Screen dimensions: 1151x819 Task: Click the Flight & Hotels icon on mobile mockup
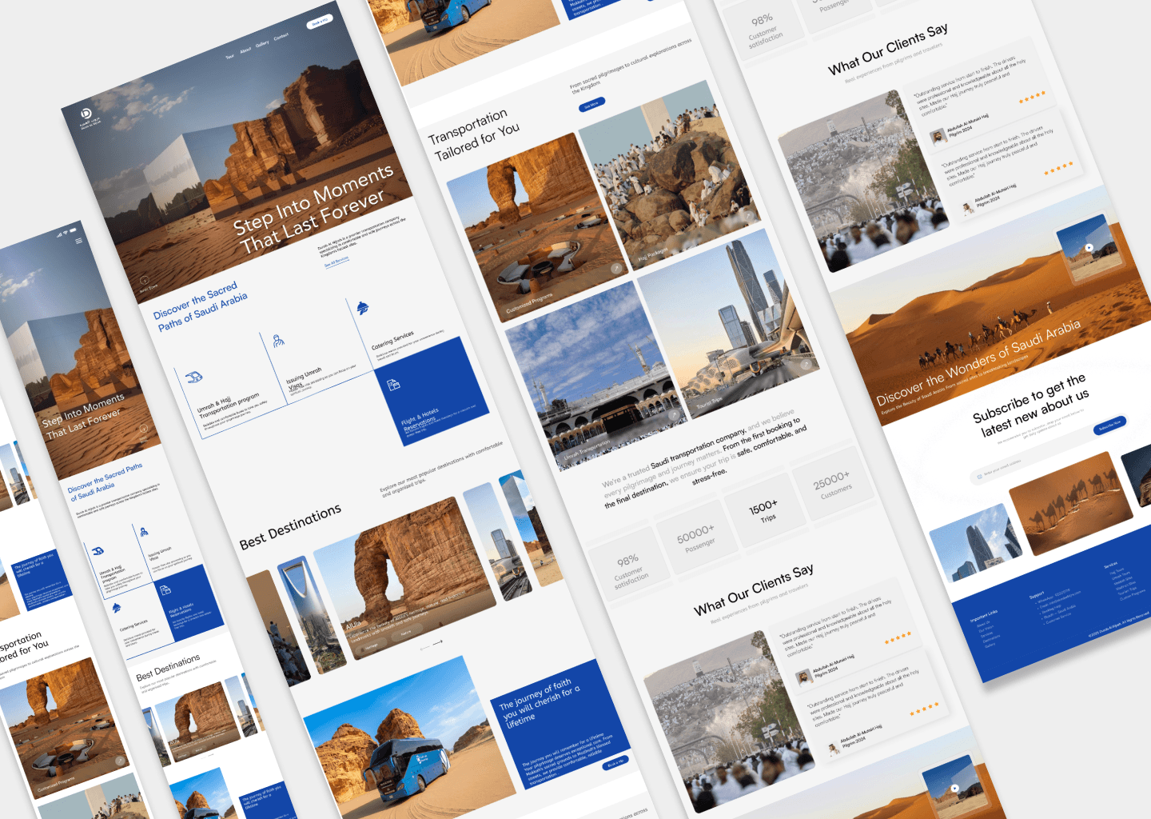165,590
